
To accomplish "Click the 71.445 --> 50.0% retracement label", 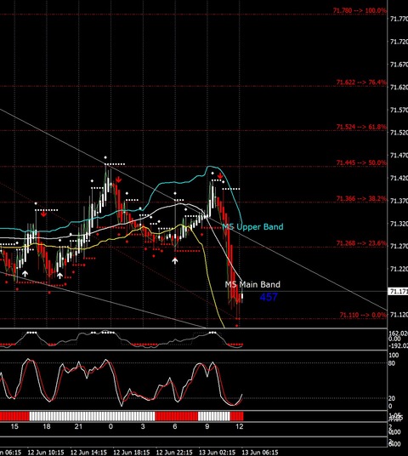I will pos(361,162).
